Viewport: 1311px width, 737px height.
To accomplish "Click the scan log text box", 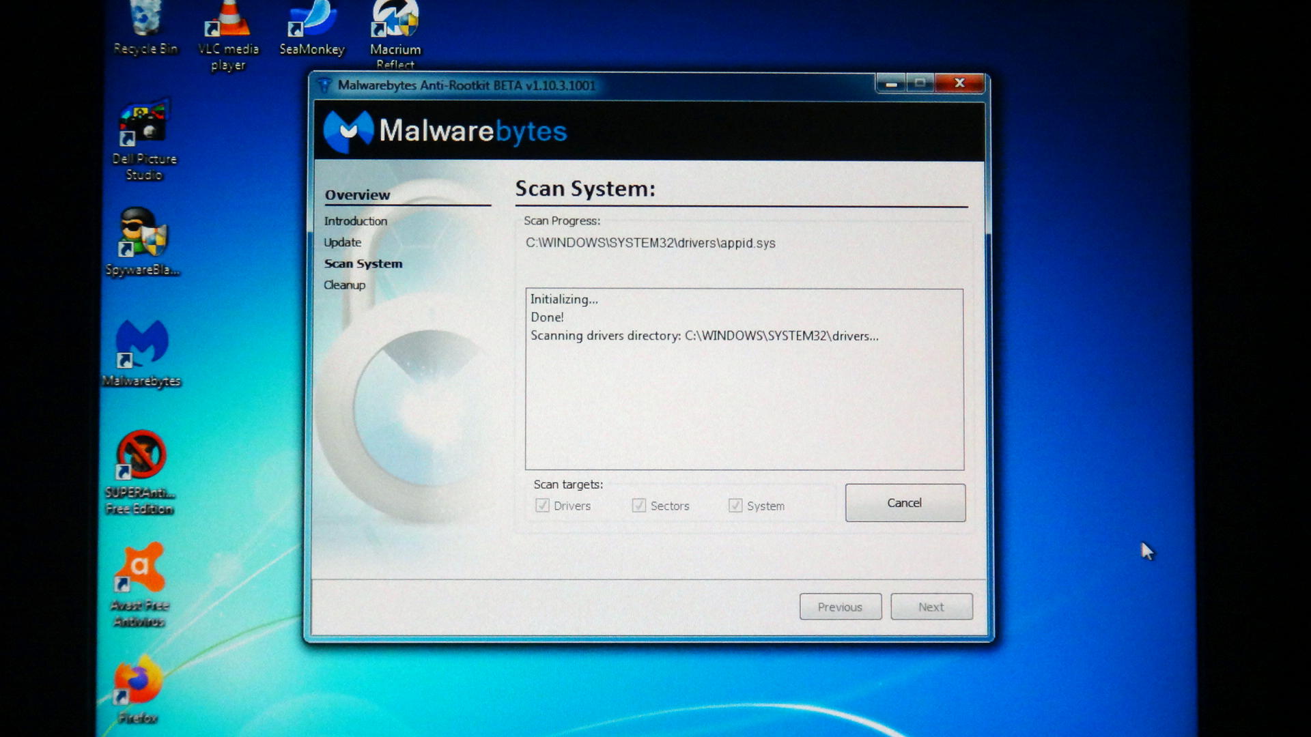I will click(x=744, y=379).
